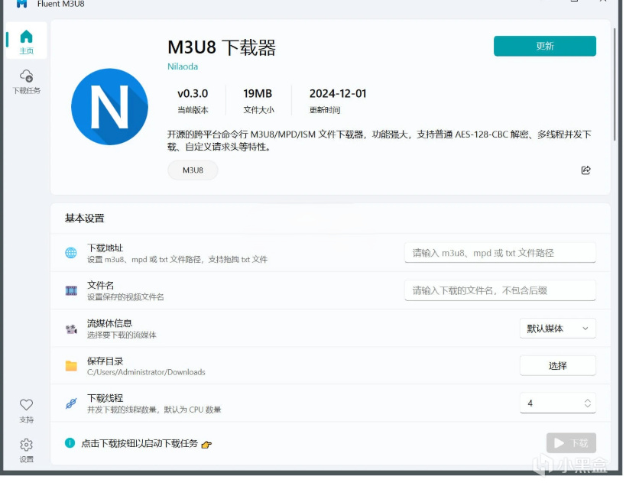Image resolution: width=626 pixels, height=489 pixels.
Task: Click the M3U8 tag pill
Action: click(x=193, y=170)
